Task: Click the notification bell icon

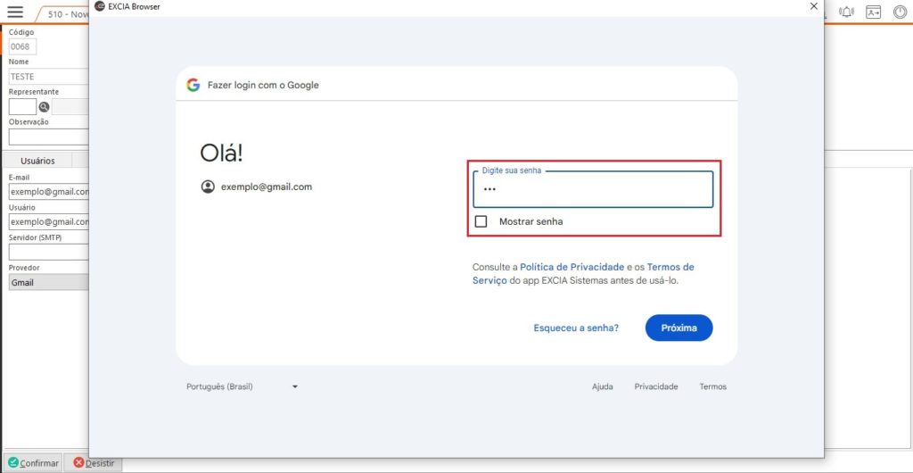Action: click(846, 12)
